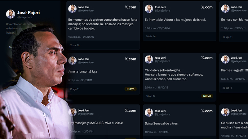
Task: Click the X.com logo on the masajes tweet card
Action: [130, 7]
